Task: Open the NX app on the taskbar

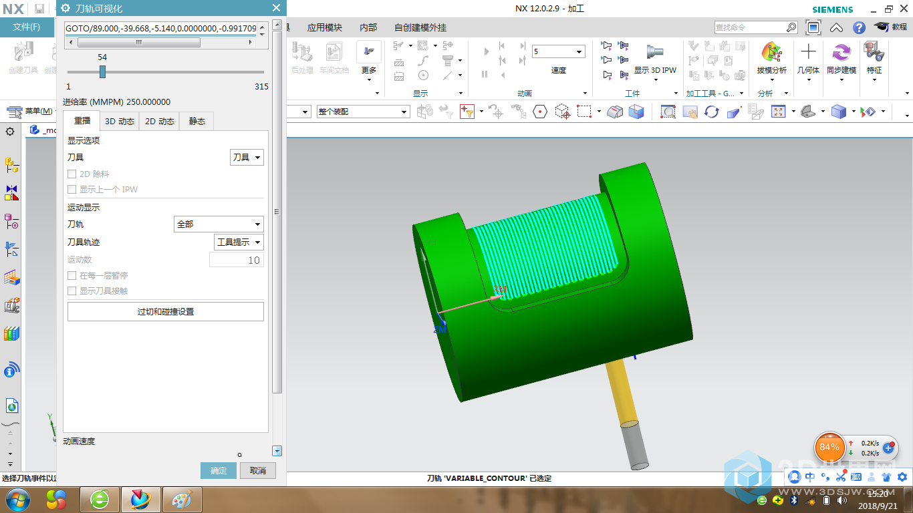Action: (x=140, y=499)
